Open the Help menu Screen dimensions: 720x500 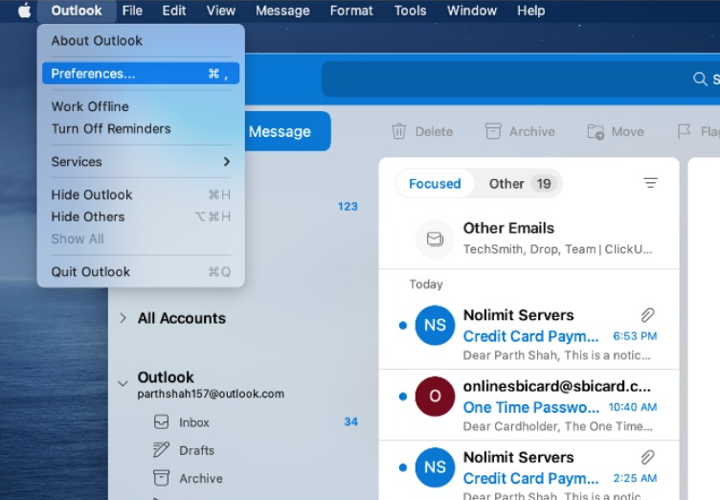tap(531, 11)
